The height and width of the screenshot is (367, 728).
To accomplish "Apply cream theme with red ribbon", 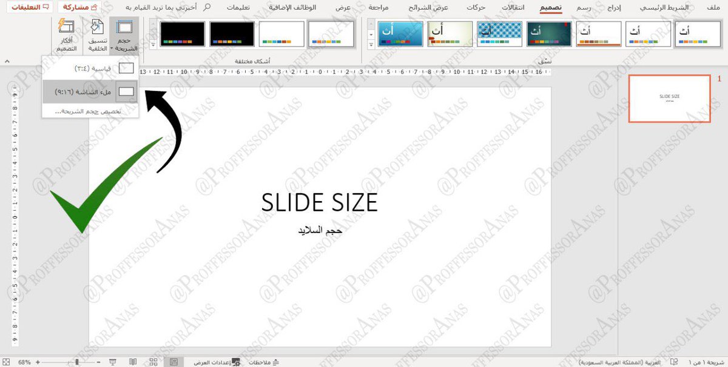I will coord(450,34).
